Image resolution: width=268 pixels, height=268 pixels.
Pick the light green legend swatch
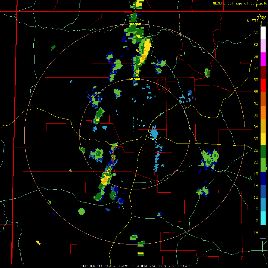click(263, 165)
